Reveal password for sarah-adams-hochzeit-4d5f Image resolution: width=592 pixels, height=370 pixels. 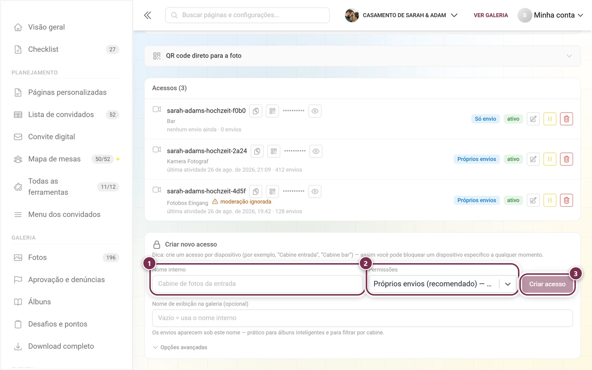pos(315,192)
